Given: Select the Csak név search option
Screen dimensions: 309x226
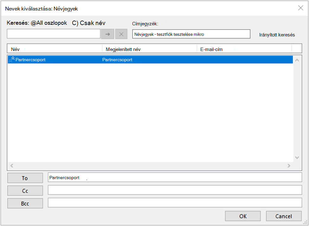Looking at the screenshot, I should click(88, 23).
